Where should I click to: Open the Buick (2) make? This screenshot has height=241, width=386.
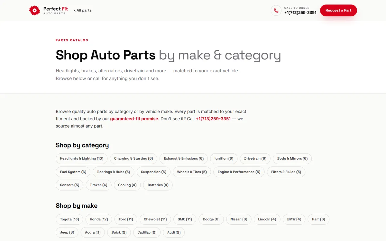pyautogui.click(x=119, y=232)
